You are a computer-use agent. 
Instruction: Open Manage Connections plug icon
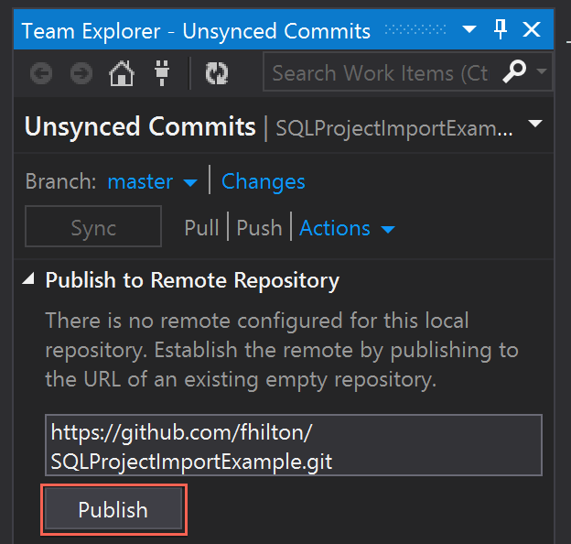pos(162,73)
